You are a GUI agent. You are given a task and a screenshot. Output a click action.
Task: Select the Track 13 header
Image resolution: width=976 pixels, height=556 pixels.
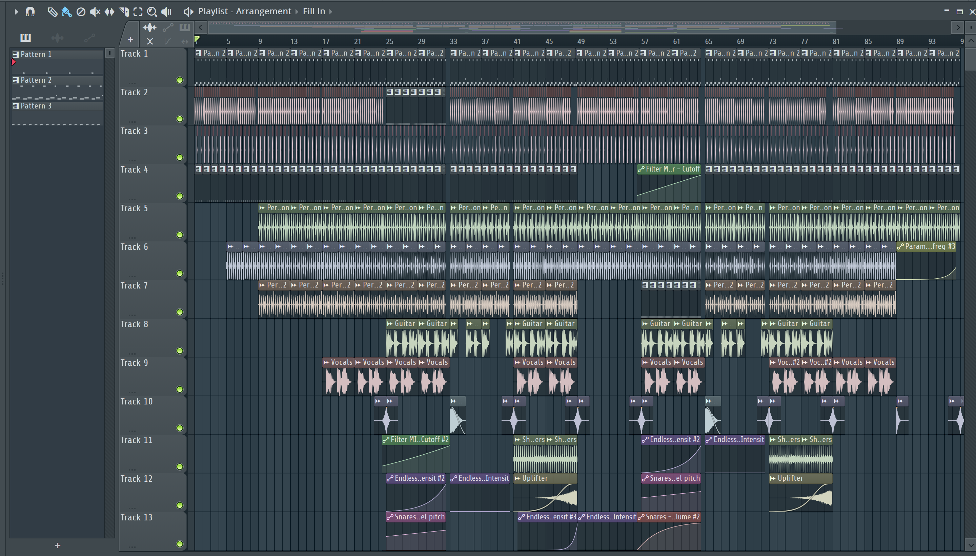click(153, 531)
